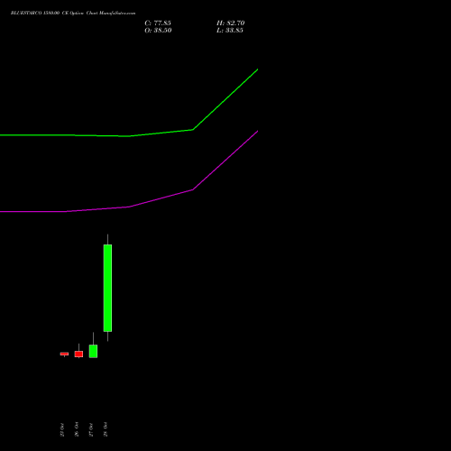
Task: Click the 27 Oct date axis label
Action: pos(91,429)
